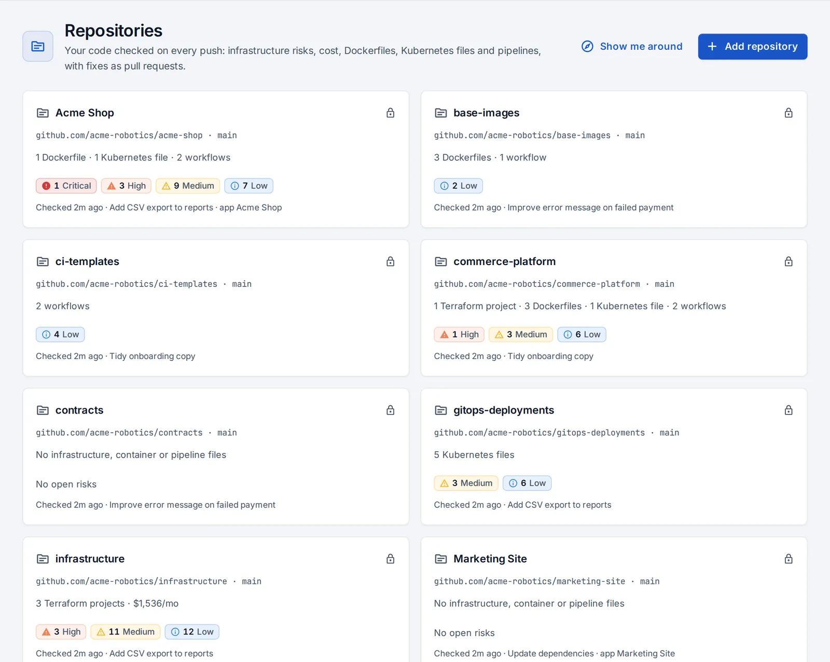Click the compass icon beside Show me around
This screenshot has width=830, height=662.
point(587,46)
